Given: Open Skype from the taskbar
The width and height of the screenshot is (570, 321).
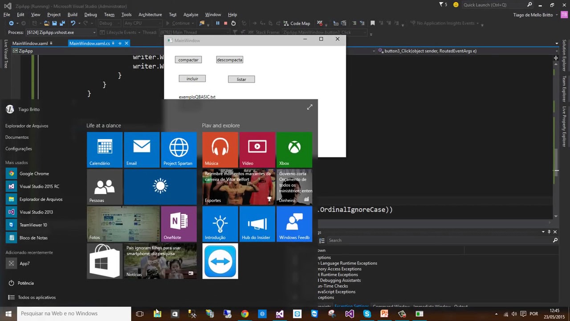Looking at the screenshot, I should point(367,314).
